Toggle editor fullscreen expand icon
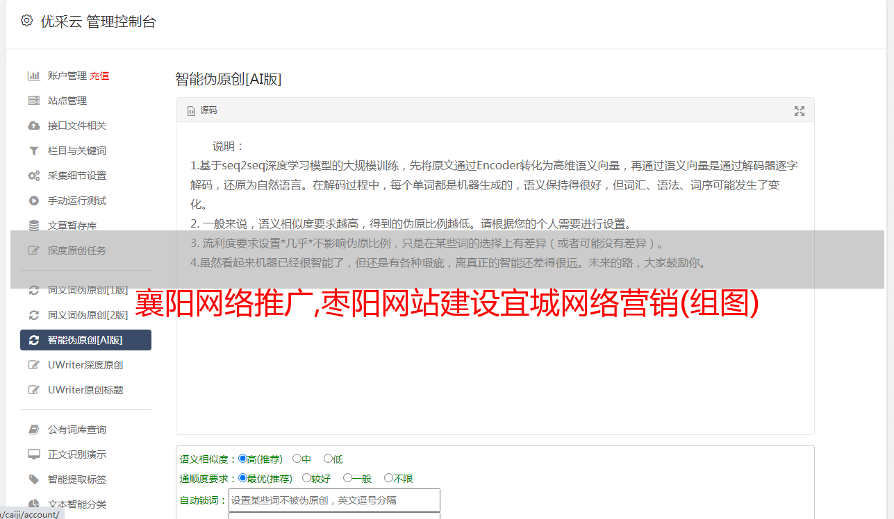The image size is (894, 519). pyautogui.click(x=800, y=110)
